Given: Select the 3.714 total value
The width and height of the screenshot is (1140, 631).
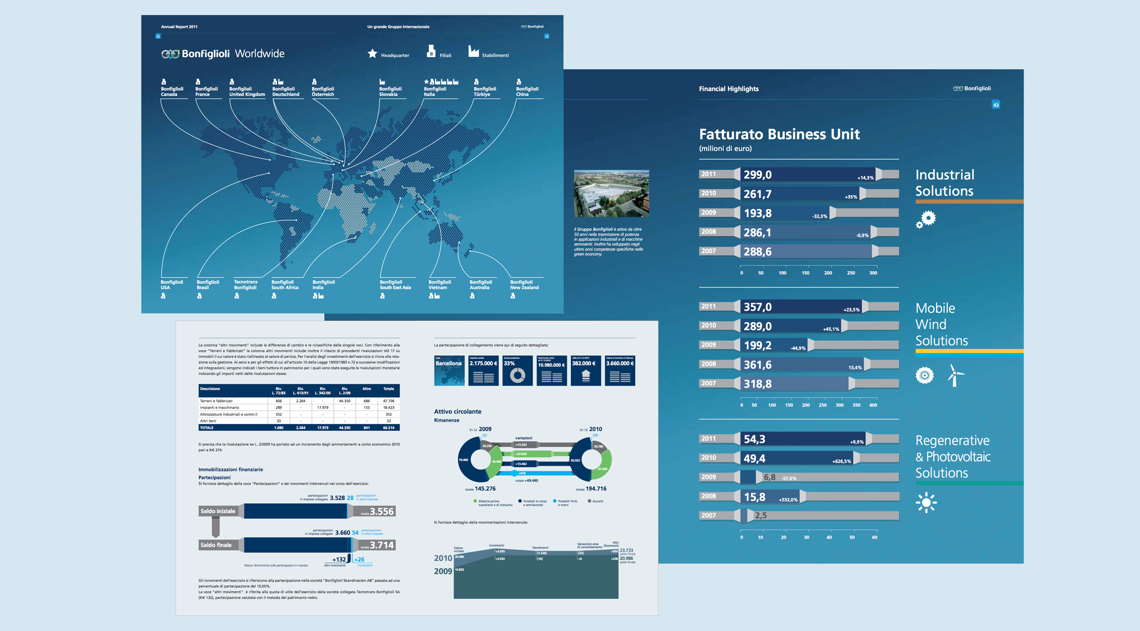Looking at the screenshot, I should [382, 545].
